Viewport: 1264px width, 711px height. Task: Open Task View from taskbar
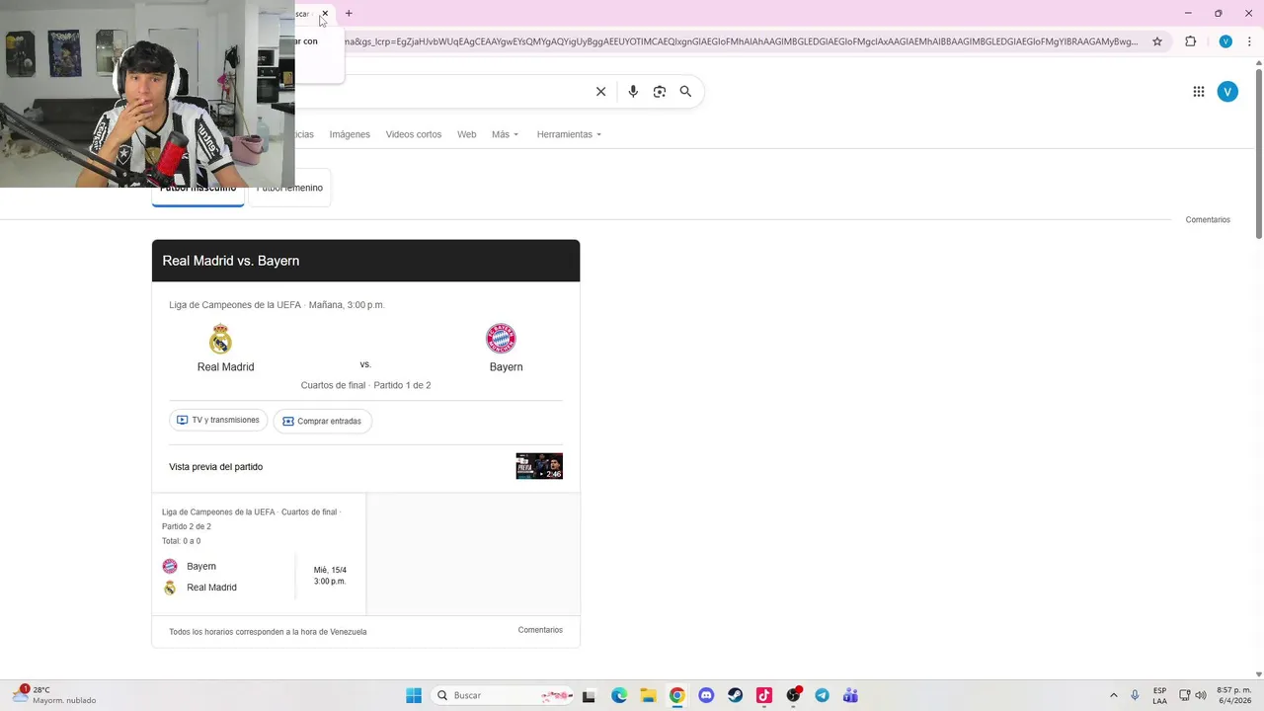point(589,695)
